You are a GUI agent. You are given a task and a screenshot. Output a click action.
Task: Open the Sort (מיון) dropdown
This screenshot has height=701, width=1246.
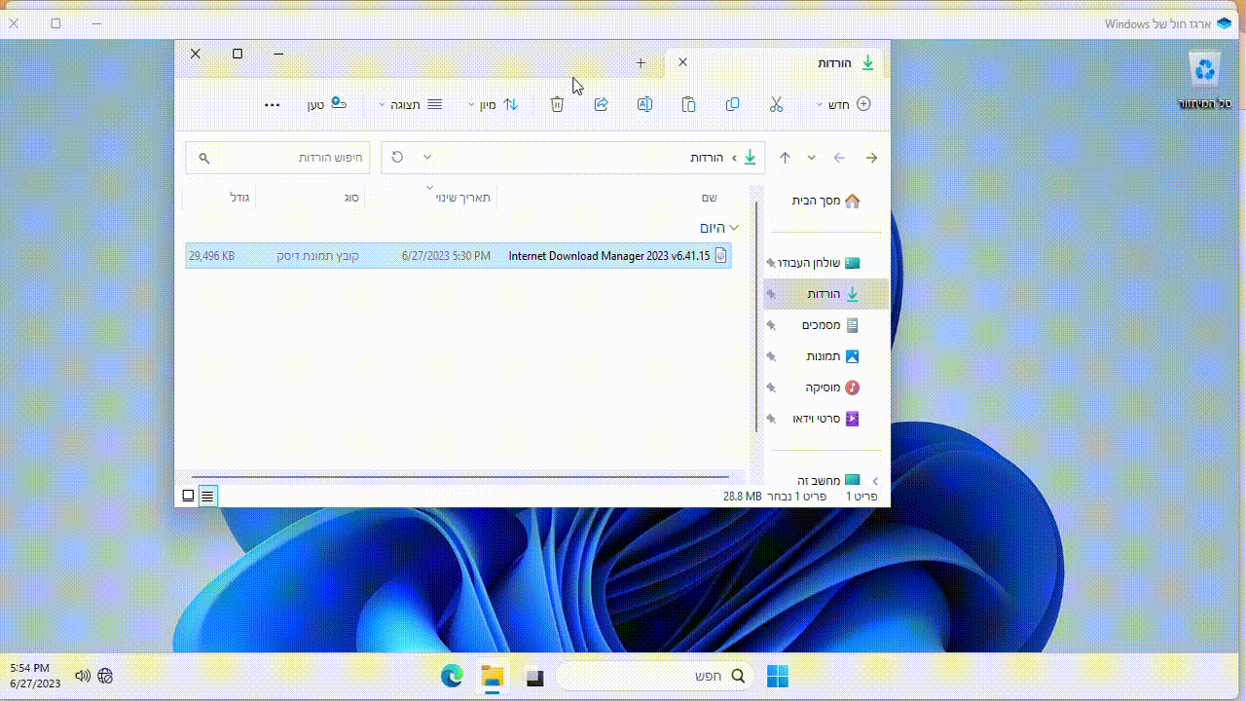point(494,104)
